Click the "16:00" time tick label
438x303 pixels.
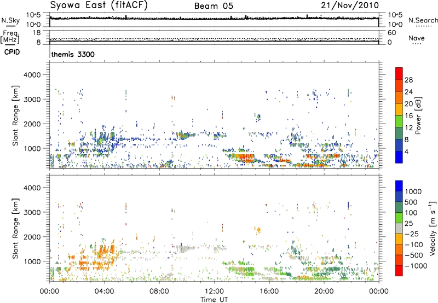tap(269, 292)
